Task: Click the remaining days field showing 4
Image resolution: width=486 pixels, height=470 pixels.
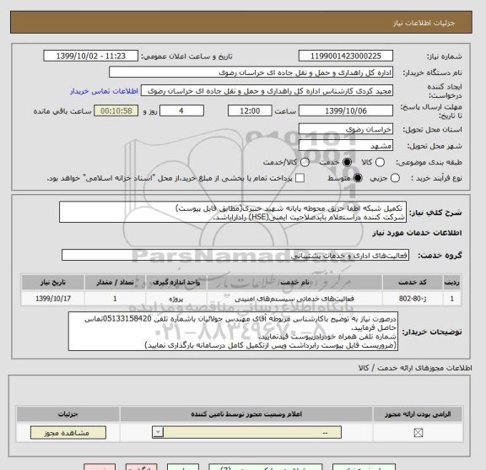Action: (x=181, y=111)
